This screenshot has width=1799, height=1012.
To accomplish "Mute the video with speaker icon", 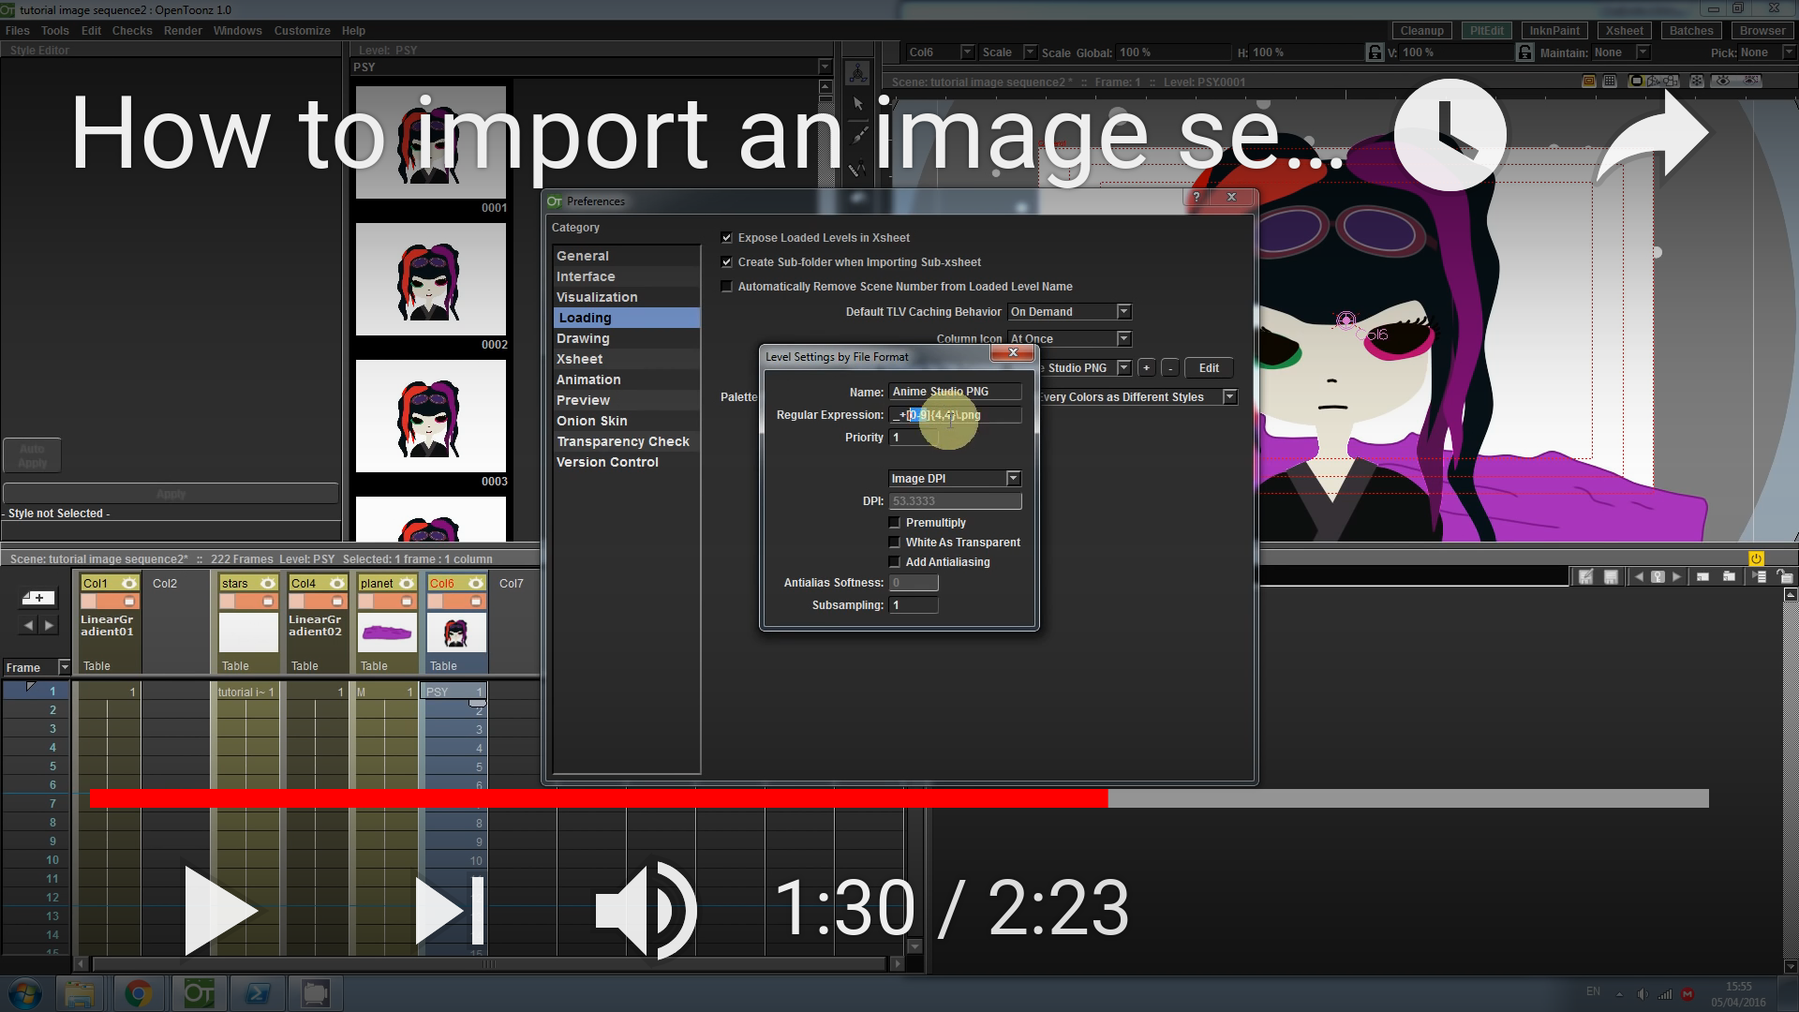I will tap(645, 911).
